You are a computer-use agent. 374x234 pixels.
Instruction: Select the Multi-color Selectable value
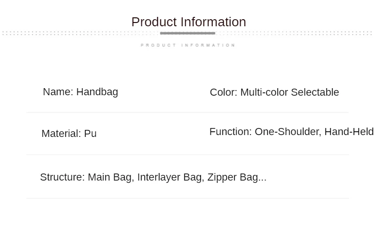(290, 92)
